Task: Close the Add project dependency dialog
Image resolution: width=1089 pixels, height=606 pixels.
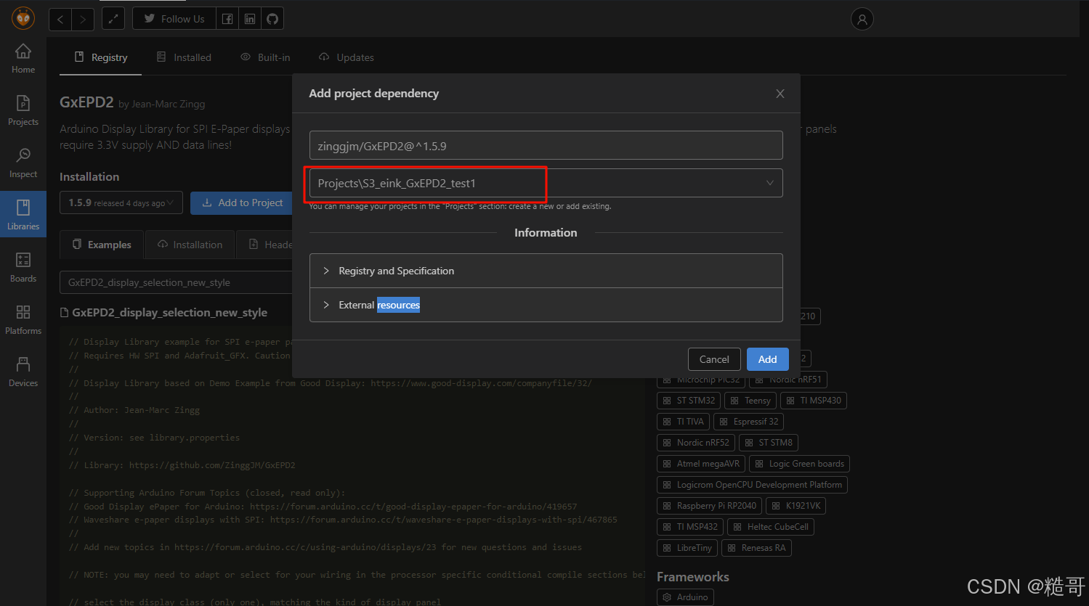Action: click(780, 94)
